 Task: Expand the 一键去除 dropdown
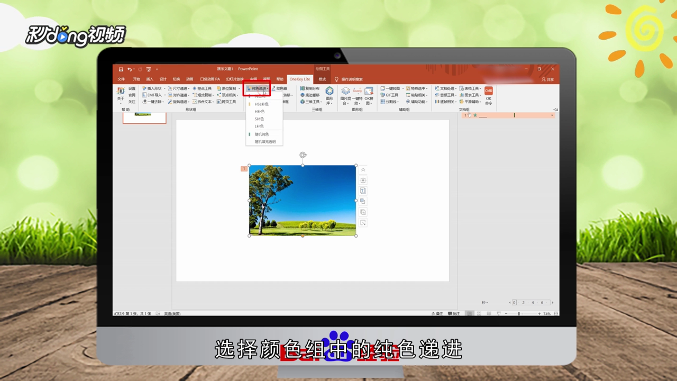[153, 102]
